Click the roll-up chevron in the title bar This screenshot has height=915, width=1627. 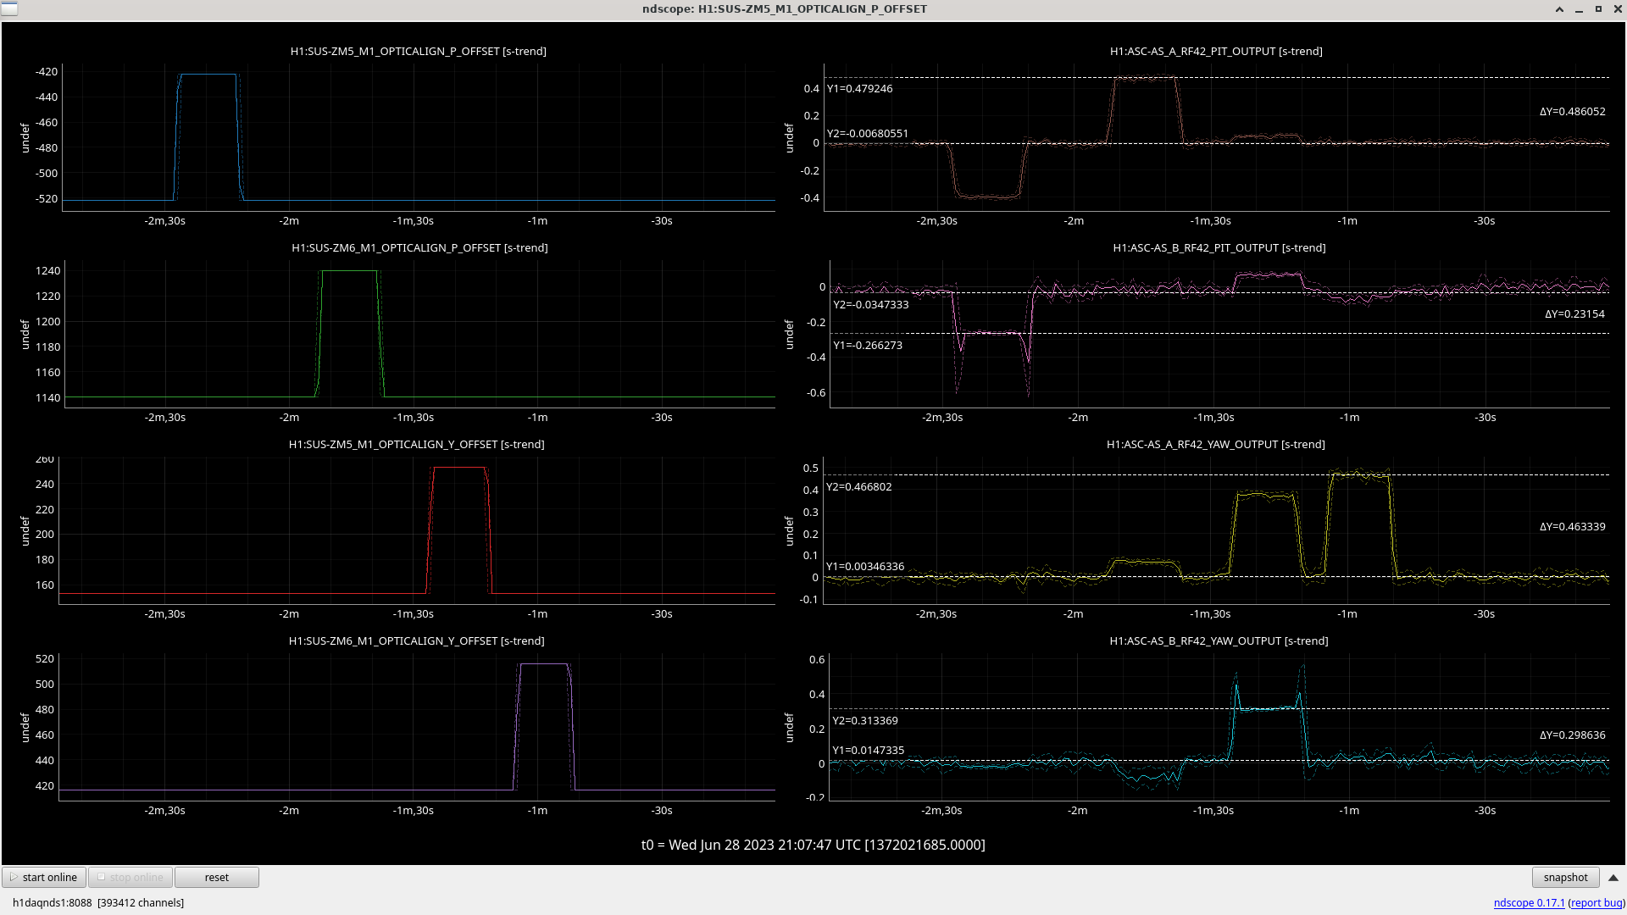[1559, 9]
